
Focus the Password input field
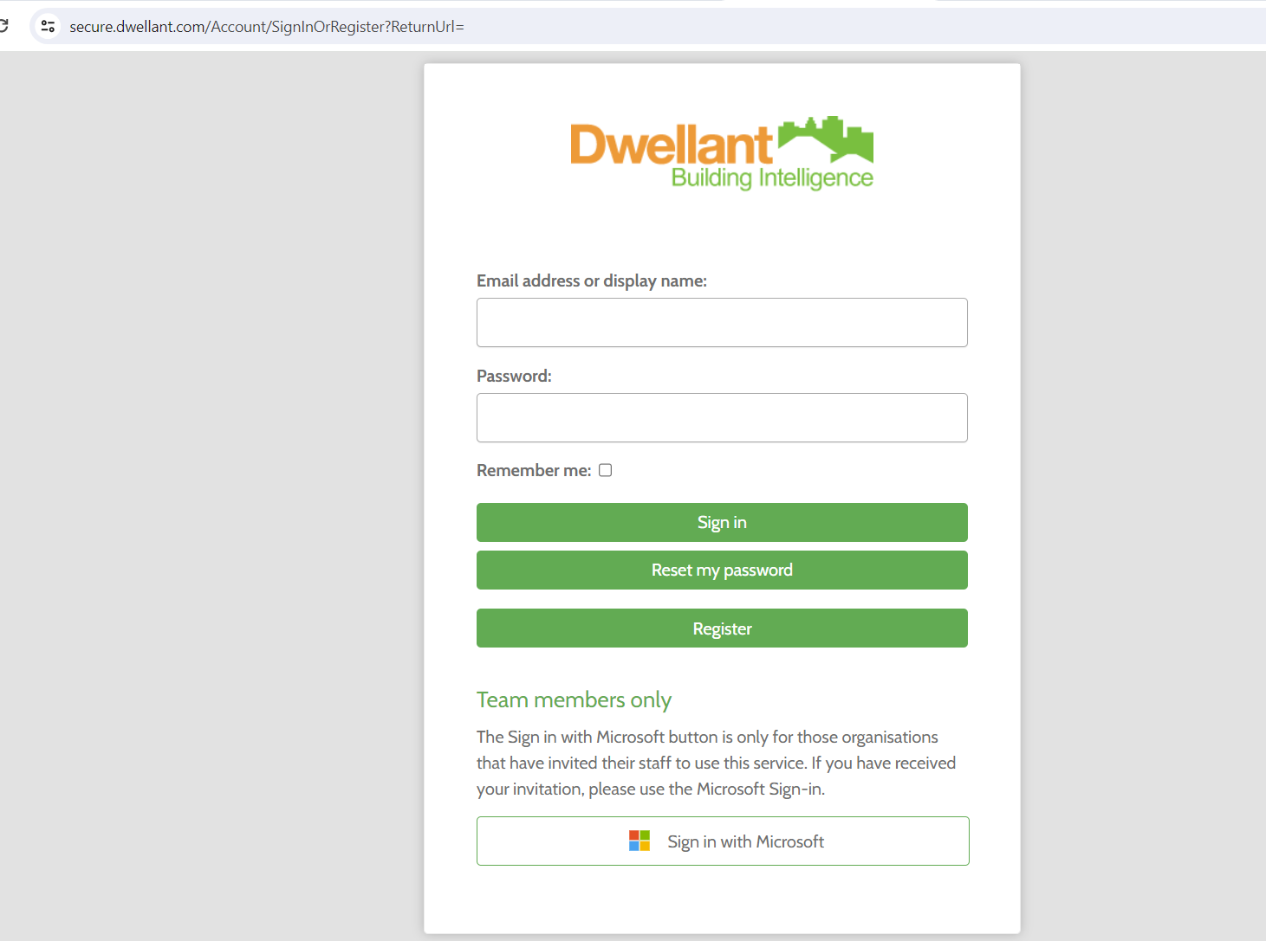tap(721, 417)
